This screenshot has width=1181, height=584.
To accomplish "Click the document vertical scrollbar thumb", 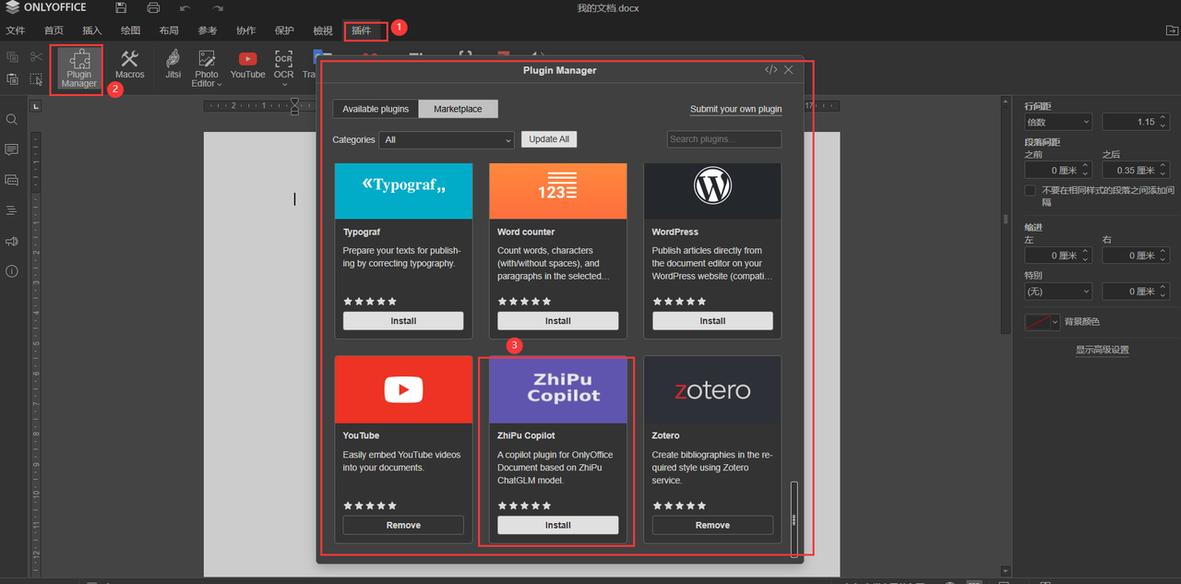I will coord(1006,219).
